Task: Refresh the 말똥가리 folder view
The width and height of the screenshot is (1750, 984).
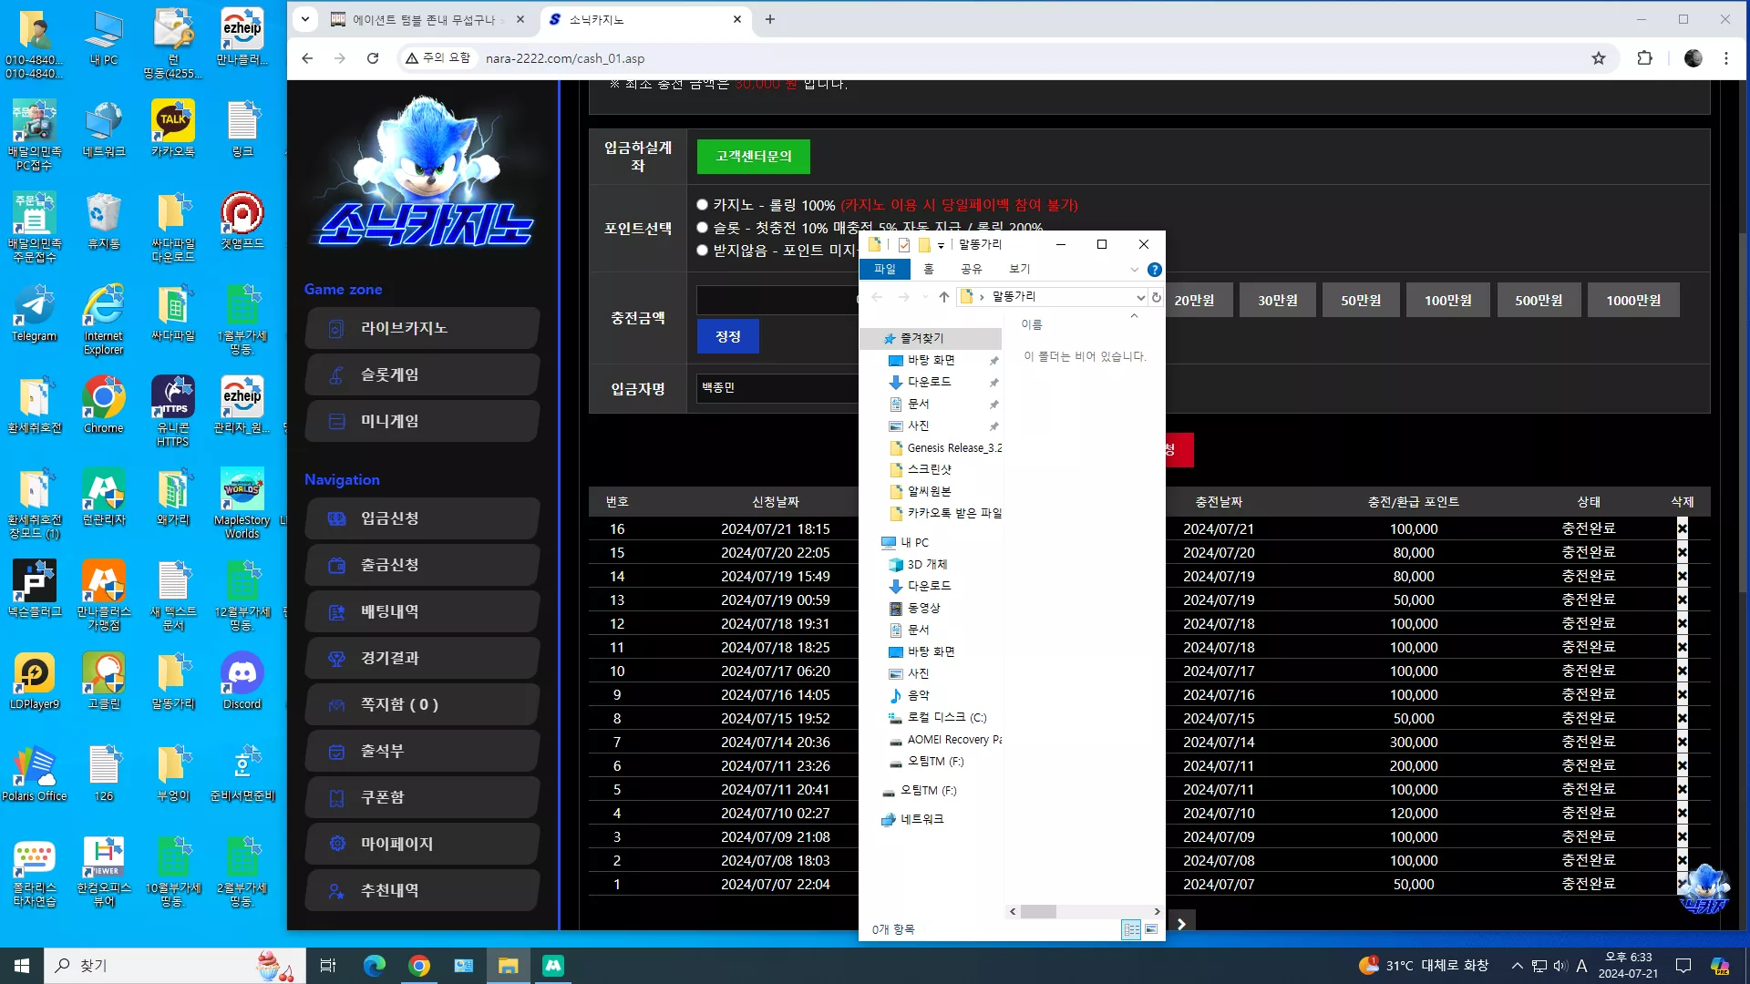Action: (x=1157, y=297)
